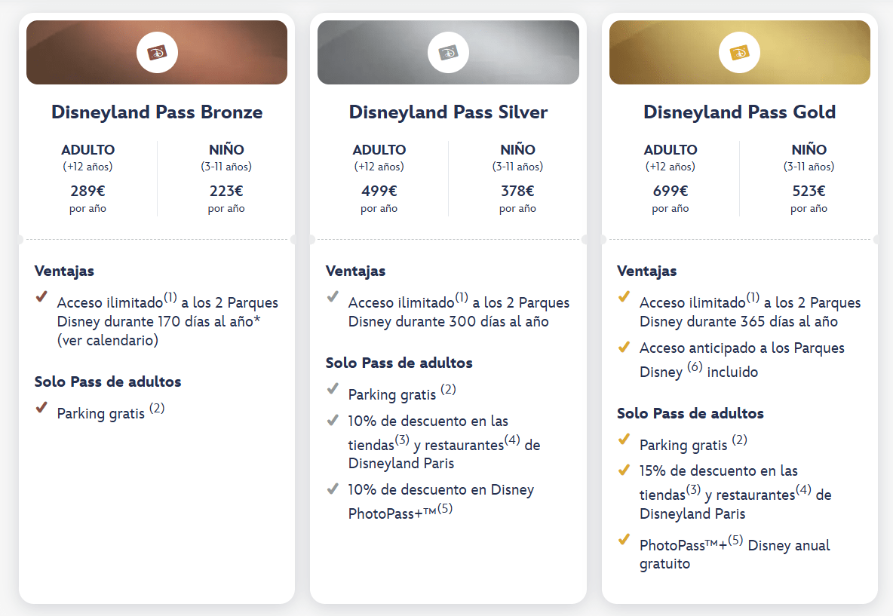Click the Silver pass ticket icon
Image resolution: width=893 pixels, height=616 pixels.
pyautogui.click(x=448, y=53)
